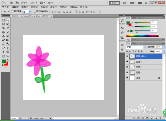Hide the 图层 4 layer

(x=127, y=62)
